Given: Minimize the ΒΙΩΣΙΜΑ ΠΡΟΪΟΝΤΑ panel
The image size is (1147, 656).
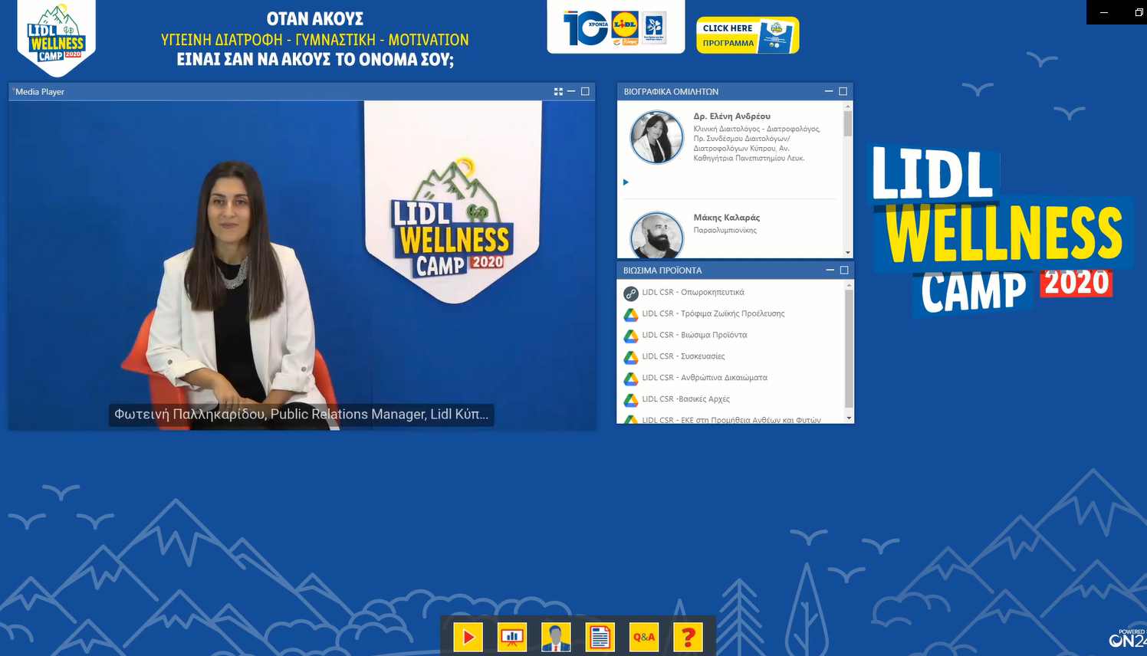Looking at the screenshot, I should coord(830,270).
